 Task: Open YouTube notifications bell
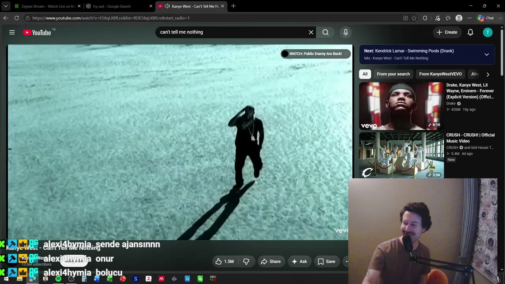click(x=470, y=32)
